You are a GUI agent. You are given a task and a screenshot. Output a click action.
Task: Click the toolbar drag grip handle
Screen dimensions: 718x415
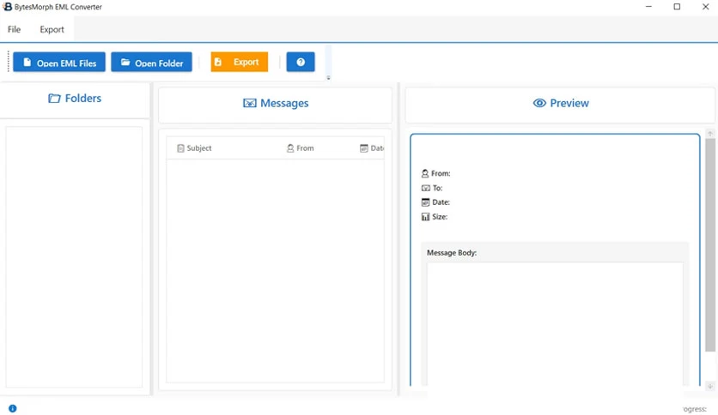[9, 62]
